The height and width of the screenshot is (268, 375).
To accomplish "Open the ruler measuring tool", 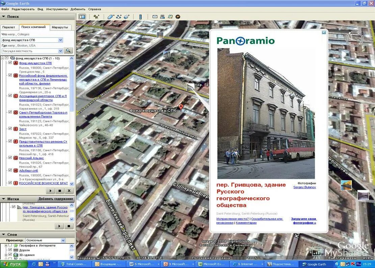I will (x=140, y=17).
